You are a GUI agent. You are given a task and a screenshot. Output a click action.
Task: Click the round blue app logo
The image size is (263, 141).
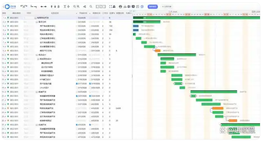tap(7, 7)
